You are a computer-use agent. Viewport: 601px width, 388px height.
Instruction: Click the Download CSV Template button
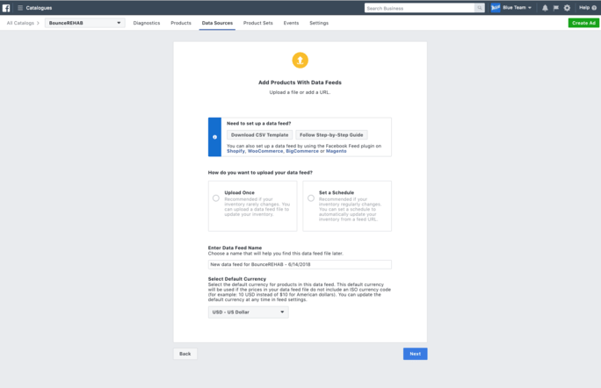click(259, 135)
